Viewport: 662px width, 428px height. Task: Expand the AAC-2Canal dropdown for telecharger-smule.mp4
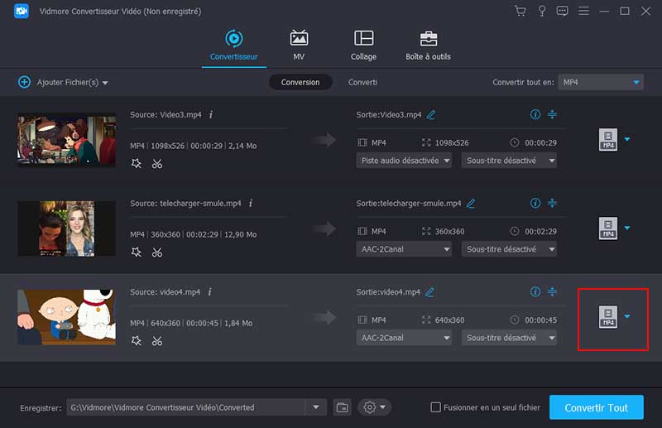(x=405, y=249)
